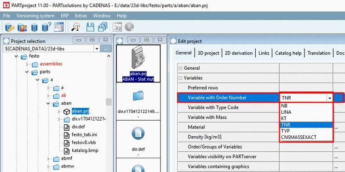Click ellipsis button in Material row

click(x=336, y=127)
